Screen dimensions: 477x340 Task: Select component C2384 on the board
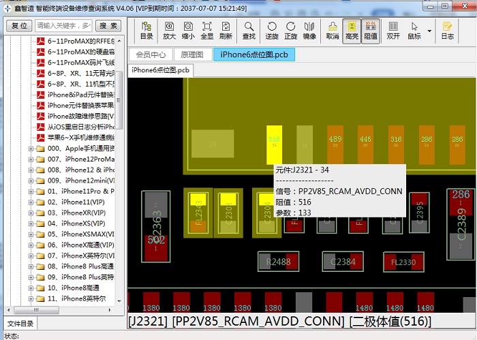click(x=343, y=262)
